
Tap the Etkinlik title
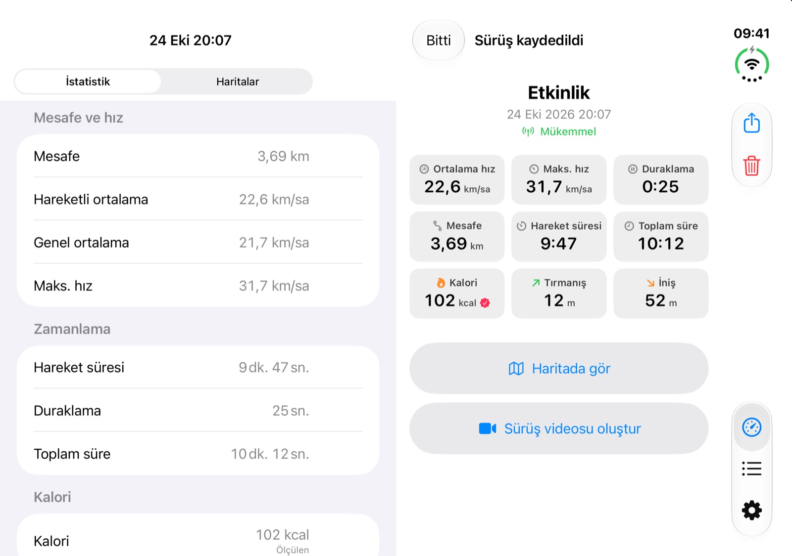click(x=559, y=92)
